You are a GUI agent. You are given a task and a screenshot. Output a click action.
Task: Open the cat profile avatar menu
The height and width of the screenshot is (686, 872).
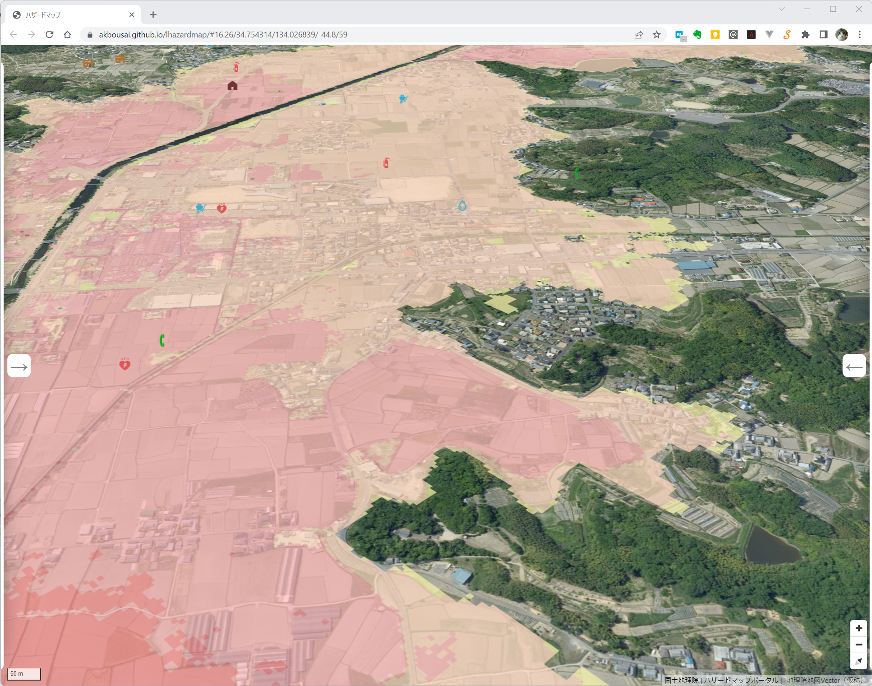(x=841, y=35)
